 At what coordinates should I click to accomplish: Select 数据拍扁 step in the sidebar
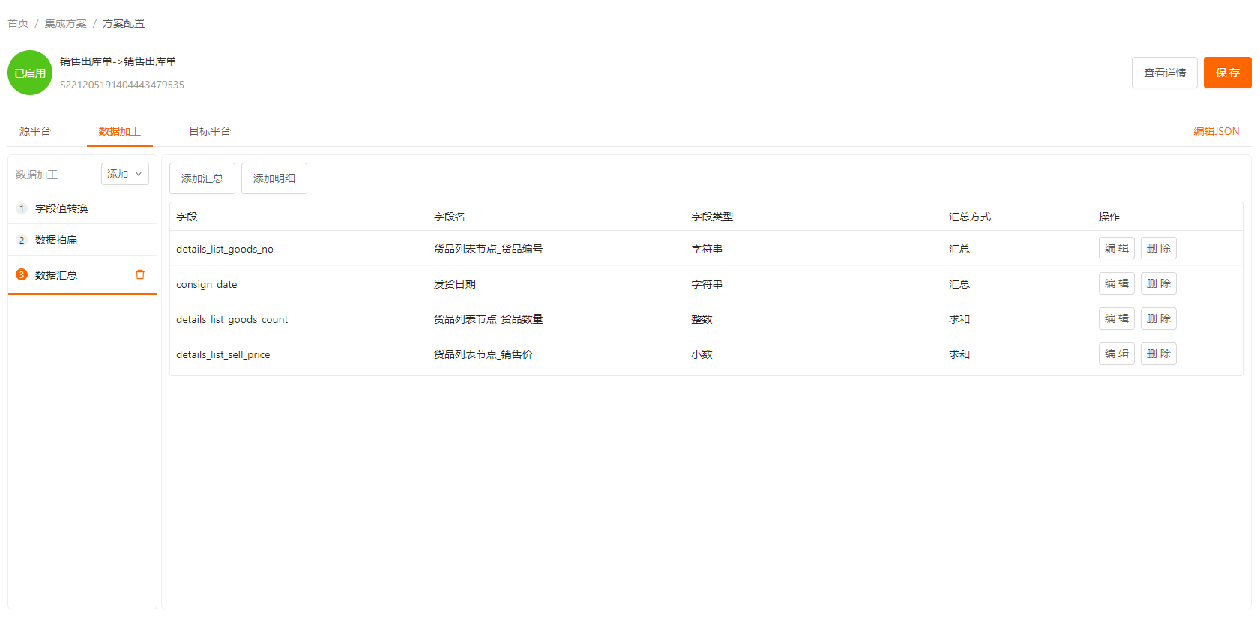click(x=56, y=240)
